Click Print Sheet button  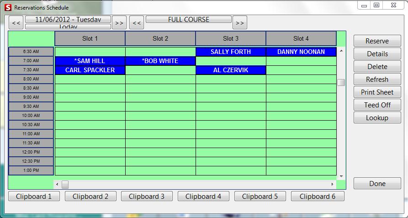point(377,92)
